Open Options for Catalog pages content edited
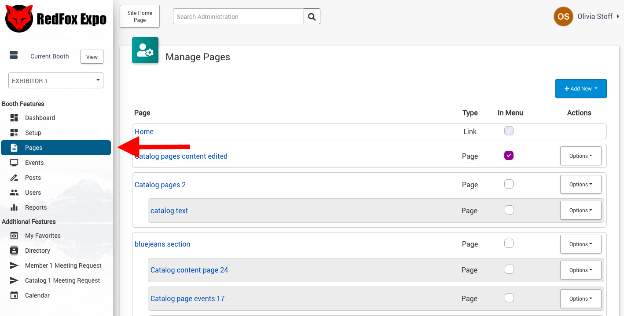Viewport: 624px width, 316px height. click(x=580, y=156)
